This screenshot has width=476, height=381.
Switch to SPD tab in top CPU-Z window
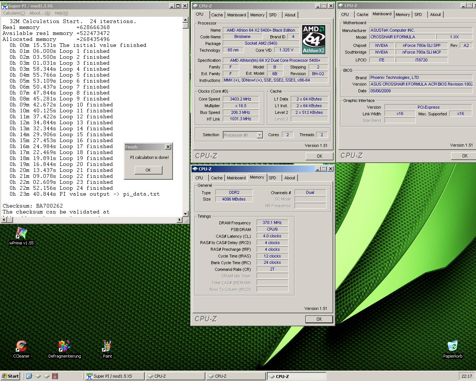[x=273, y=15]
